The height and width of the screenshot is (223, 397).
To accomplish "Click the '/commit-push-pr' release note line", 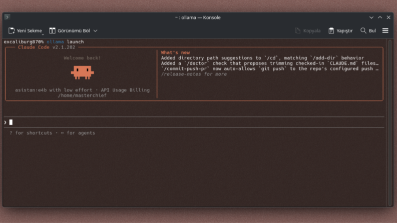I will coord(270,68).
